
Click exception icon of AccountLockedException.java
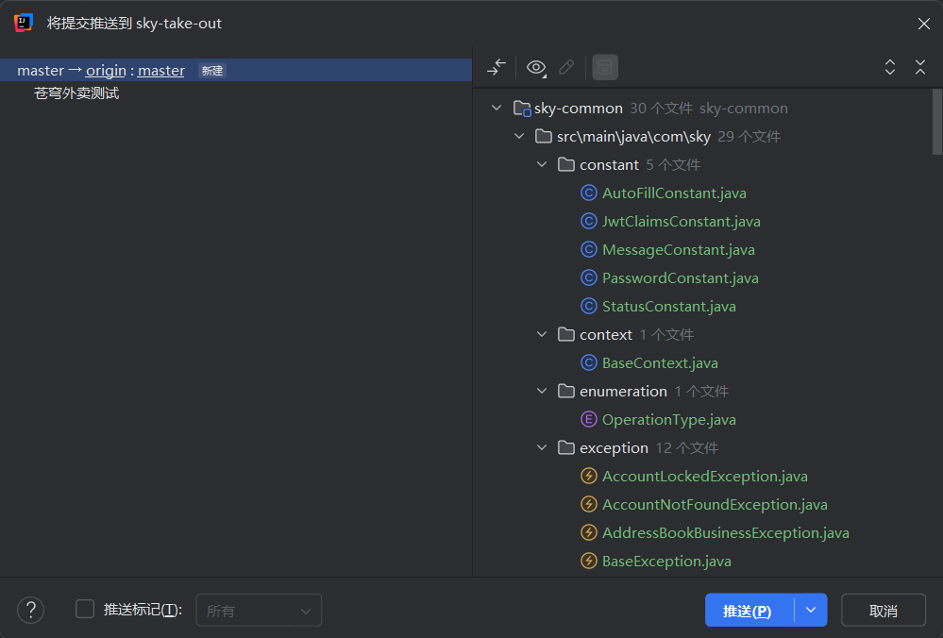(589, 476)
